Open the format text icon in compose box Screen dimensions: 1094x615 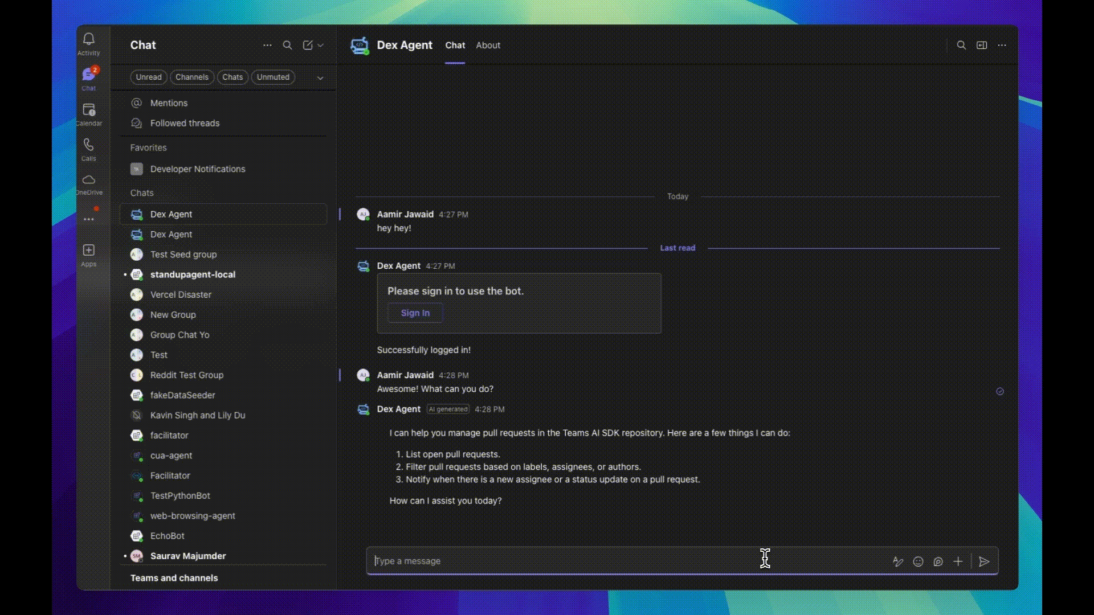pyautogui.click(x=897, y=561)
